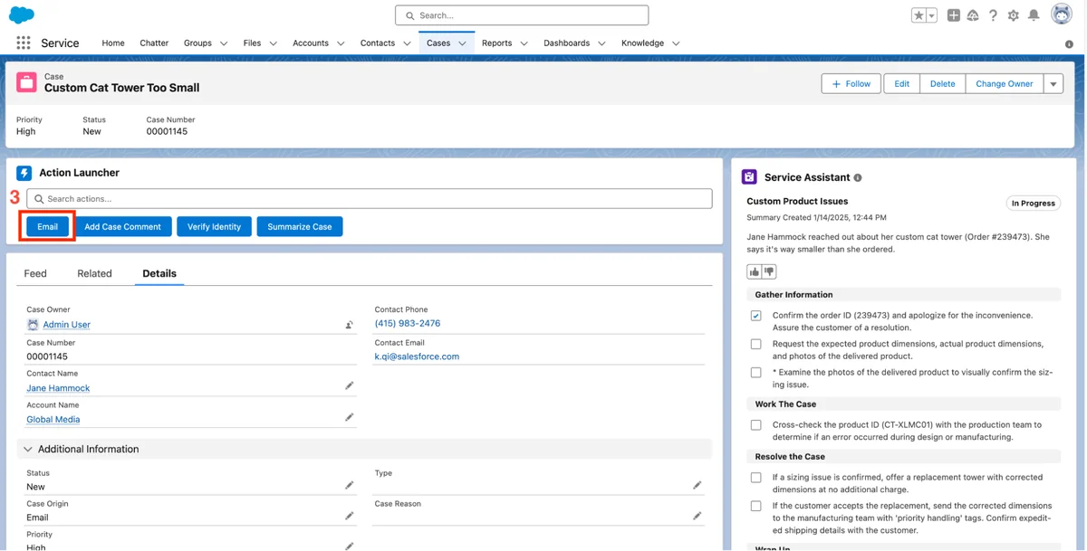Click Add Case Comment button
Viewport: 1087px width, 551px height.
(x=123, y=226)
